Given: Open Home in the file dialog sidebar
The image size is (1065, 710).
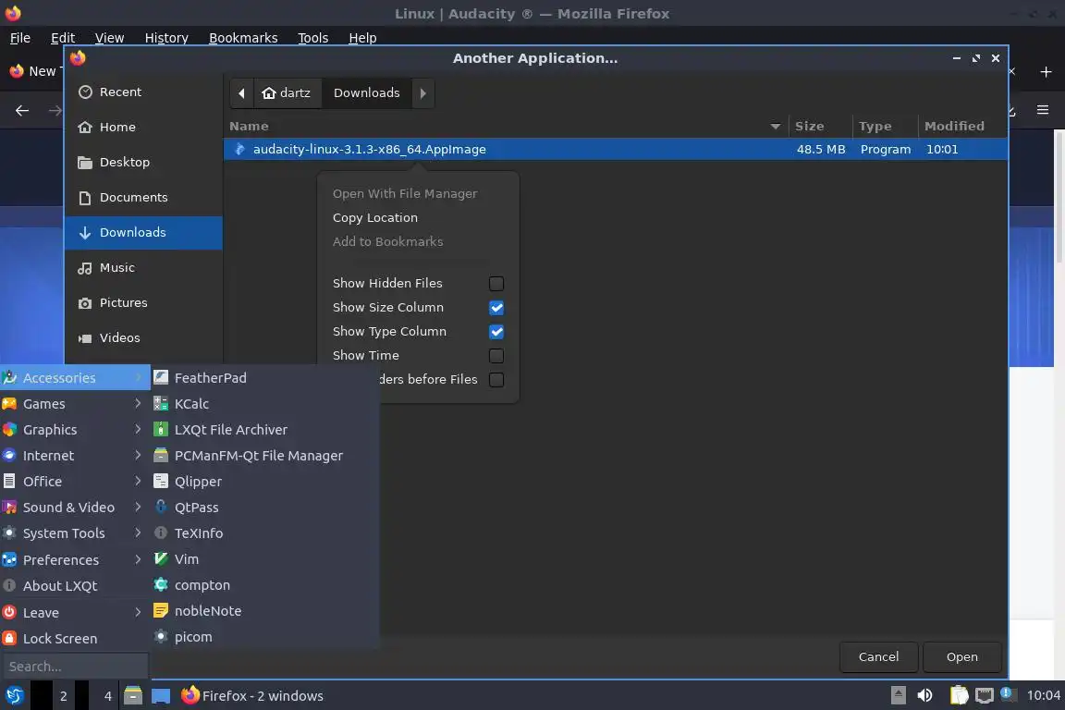Looking at the screenshot, I should [143, 127].
